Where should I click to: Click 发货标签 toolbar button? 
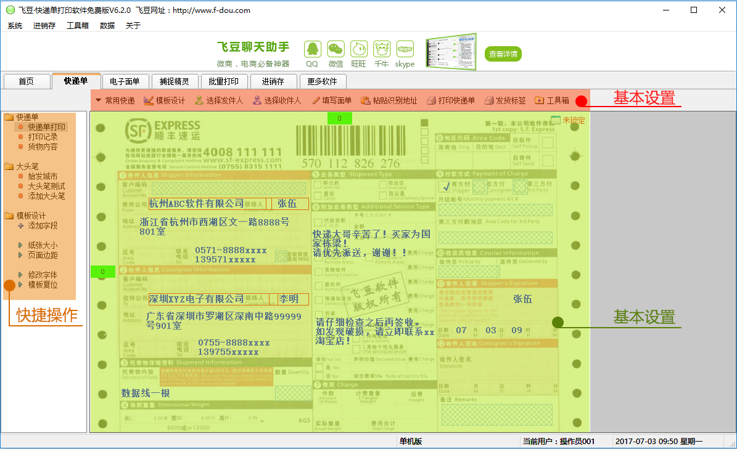click(505, 100)
